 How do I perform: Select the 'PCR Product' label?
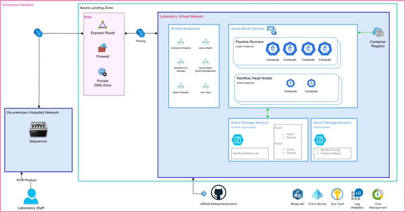coord(26,180)
